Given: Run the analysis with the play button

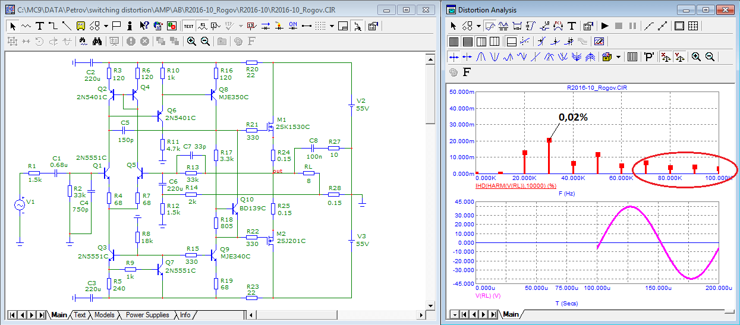Looking at the screenshot, I should click(605, 26).
